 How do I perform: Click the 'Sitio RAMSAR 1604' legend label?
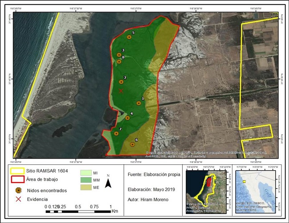[47, 171]
